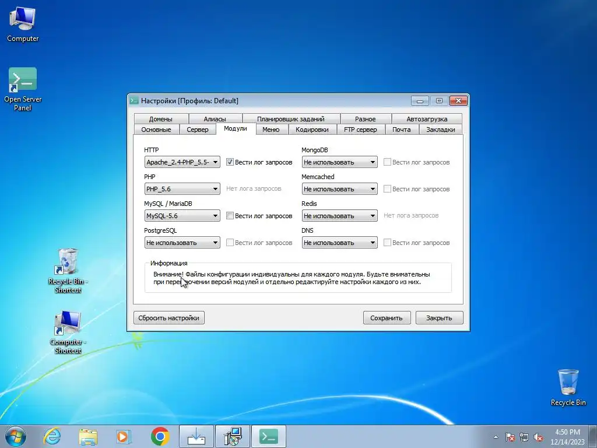The image size is (597, 448).
Task: Open the Кодировки tab
Action: tap(312, 129)
